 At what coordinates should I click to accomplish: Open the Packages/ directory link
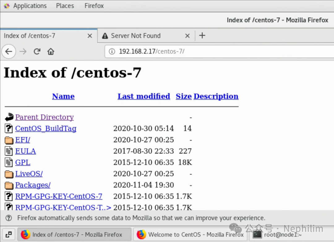33,185
